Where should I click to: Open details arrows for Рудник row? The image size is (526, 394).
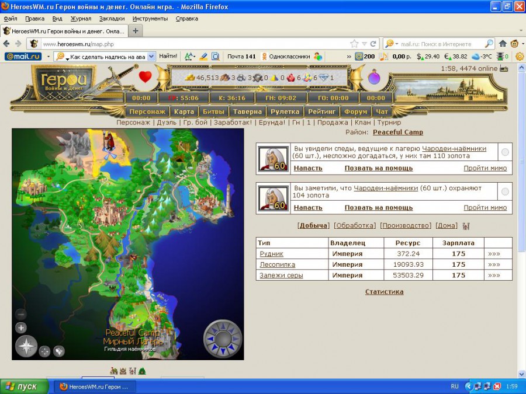(x=494, y=254)
